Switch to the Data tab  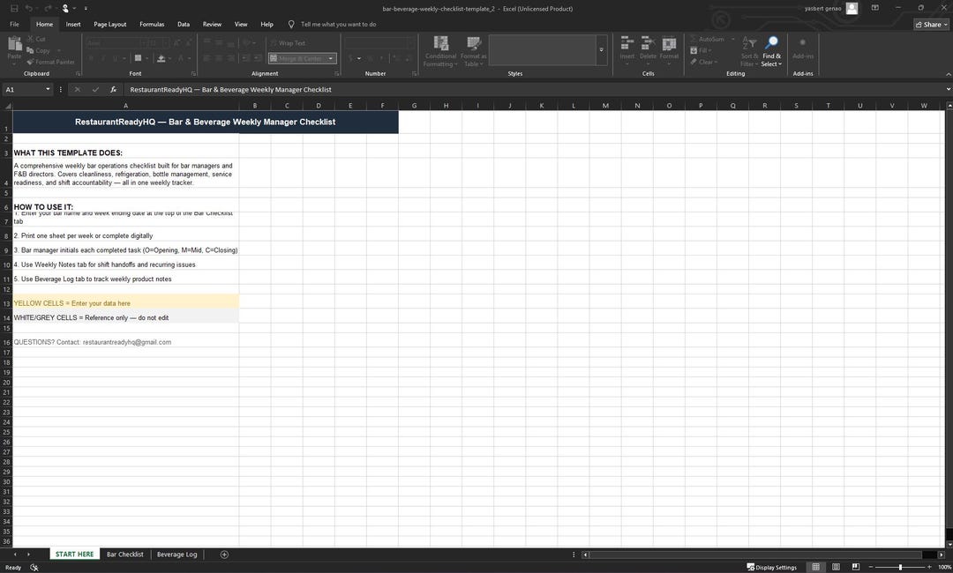184,25
